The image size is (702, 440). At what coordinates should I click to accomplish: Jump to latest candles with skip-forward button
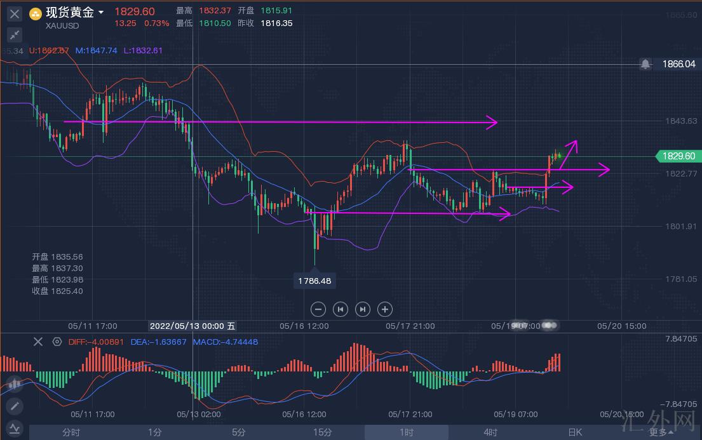click(x=362, y=309)
